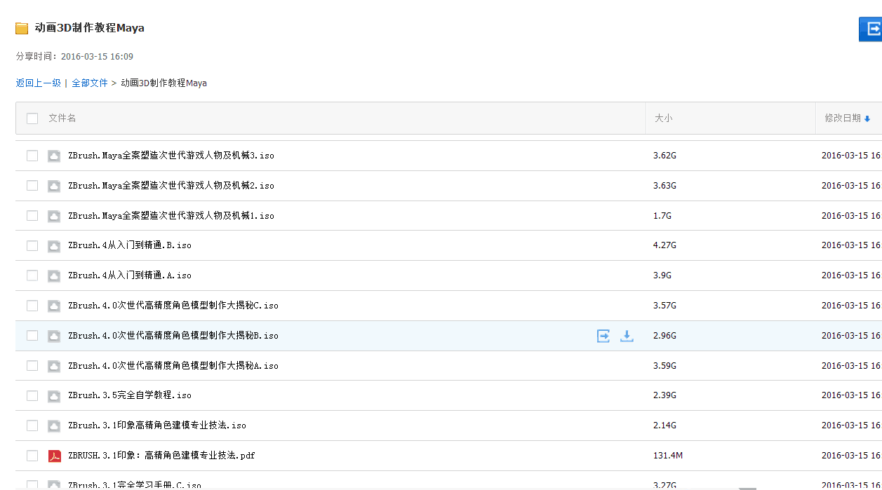The height and width of the screenshot is (490, 882).
Task: Open file ZBrush.4.0次世代高精度角色模型制作大揭秘C.iso
Action: pos(173,306)
